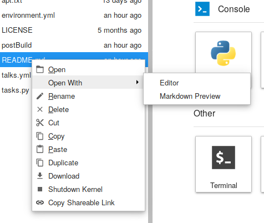
Task: Choose Copy Shareable Link entry
Action: [x=88, y=202]
